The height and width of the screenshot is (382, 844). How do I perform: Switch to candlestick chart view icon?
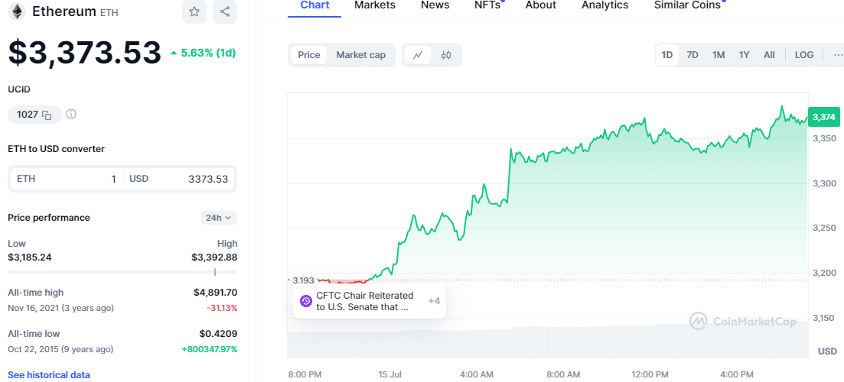coord(445,55)
